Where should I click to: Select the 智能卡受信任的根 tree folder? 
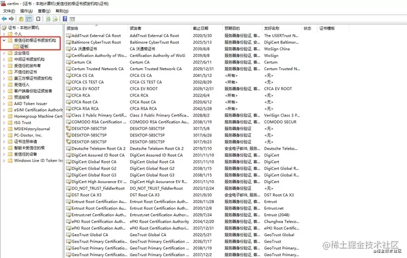(x=30, y=148)
